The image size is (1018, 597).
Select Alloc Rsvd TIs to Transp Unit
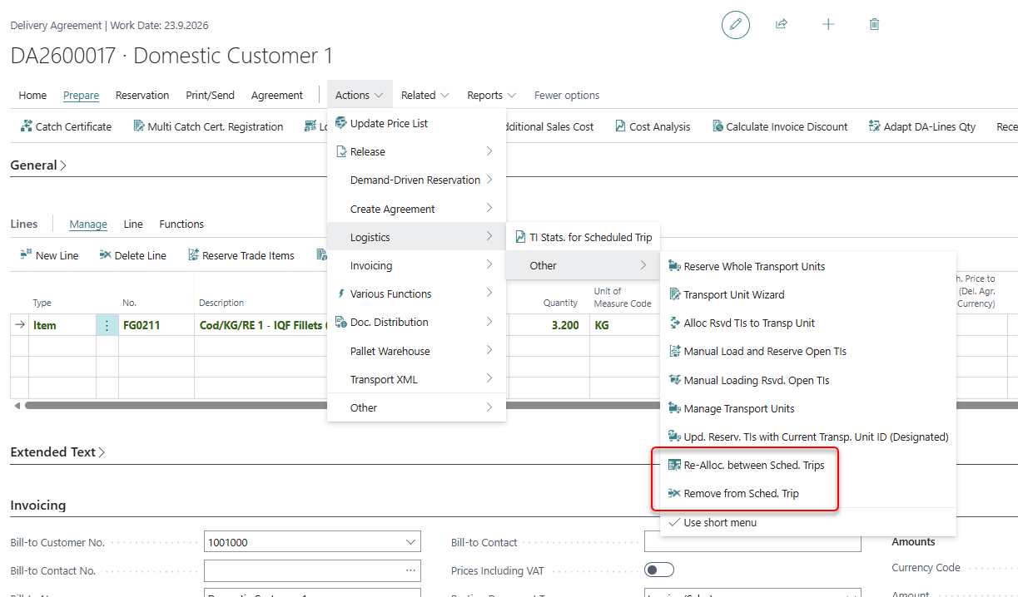click(x=808, y=323)
